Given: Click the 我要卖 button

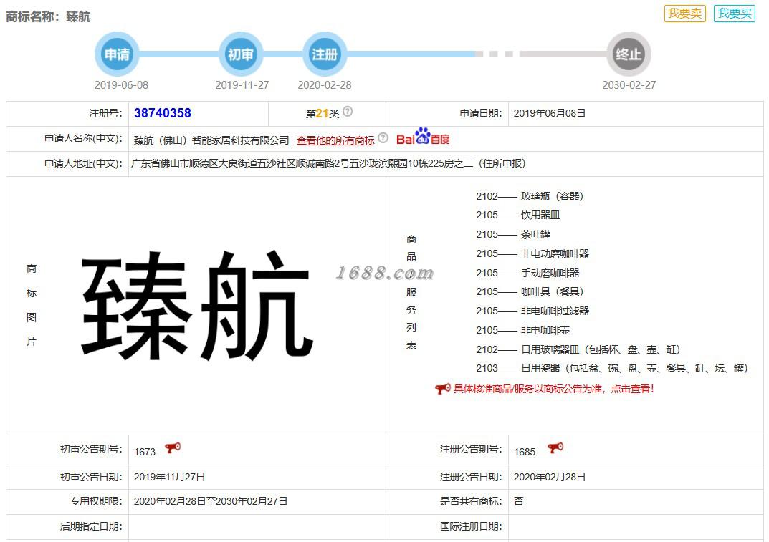Looking at the screenshot, I should 684,13.
